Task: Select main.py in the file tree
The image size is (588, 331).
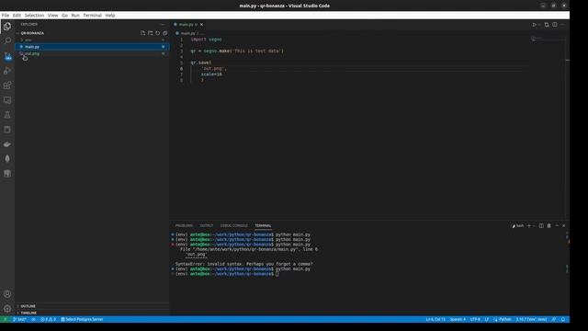Action: click(x=92, y=47)
